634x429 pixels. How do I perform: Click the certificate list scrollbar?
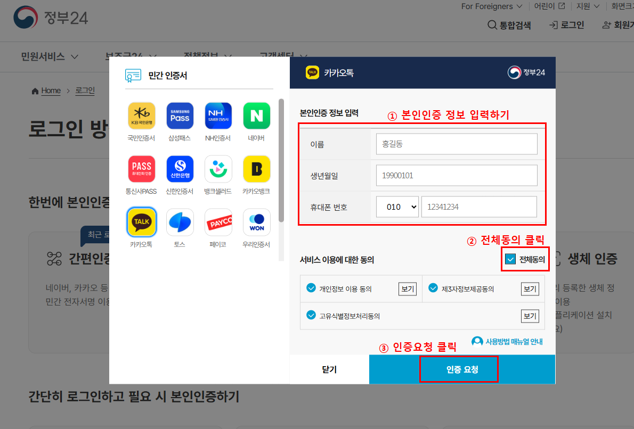pyautogui.click(x=281, y=160)
